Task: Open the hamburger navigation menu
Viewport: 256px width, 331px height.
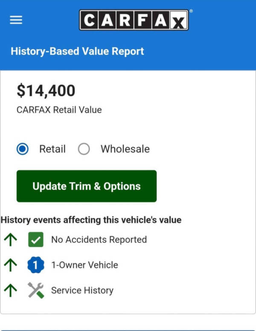Action: click(16, 20)
